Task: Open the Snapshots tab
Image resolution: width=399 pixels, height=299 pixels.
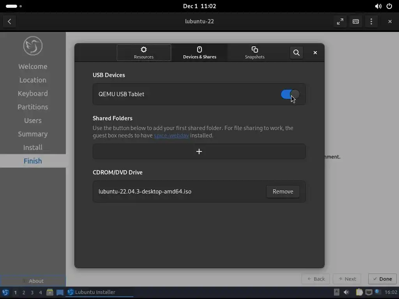Action: [x=255, y=53]
